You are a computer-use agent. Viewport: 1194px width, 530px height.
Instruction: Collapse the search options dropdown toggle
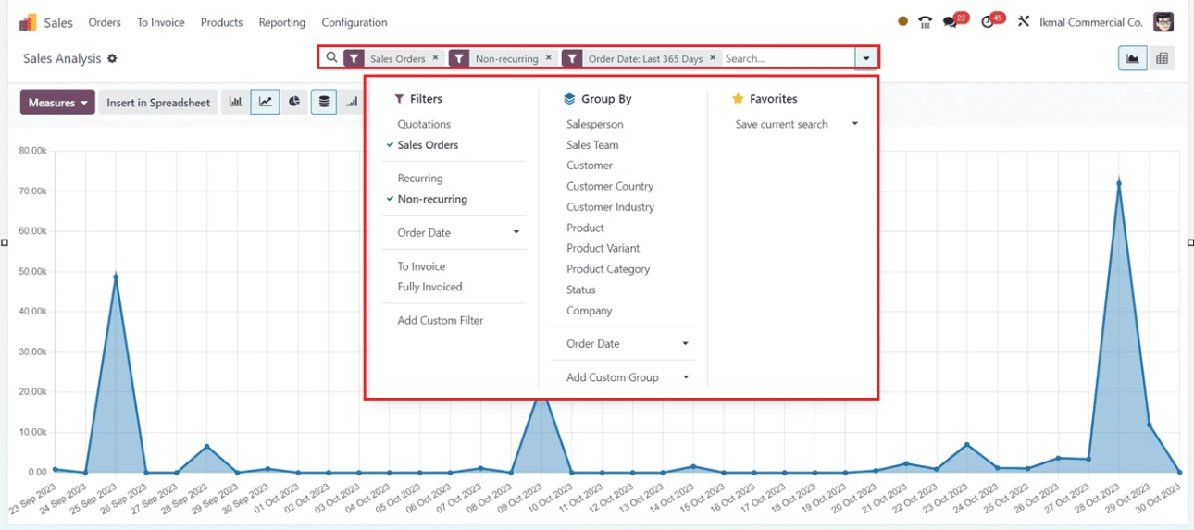tap(865, 58)
